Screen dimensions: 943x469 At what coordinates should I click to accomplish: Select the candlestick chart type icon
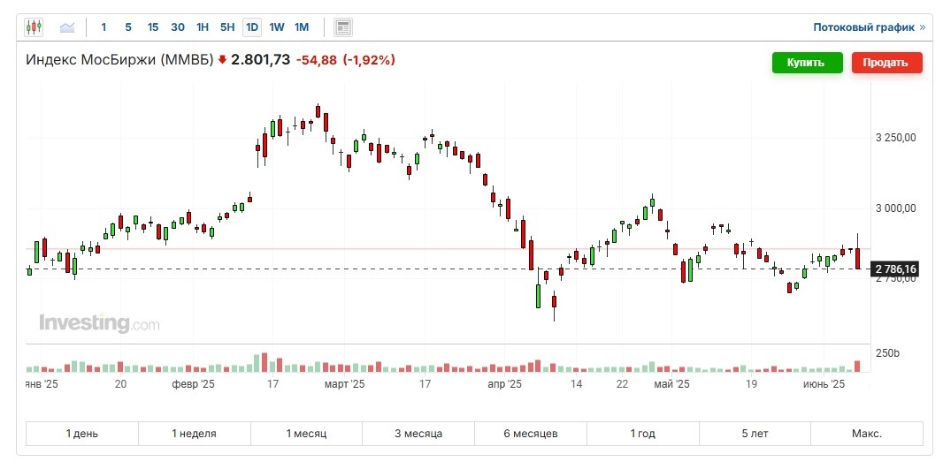[x=34, y=27]
